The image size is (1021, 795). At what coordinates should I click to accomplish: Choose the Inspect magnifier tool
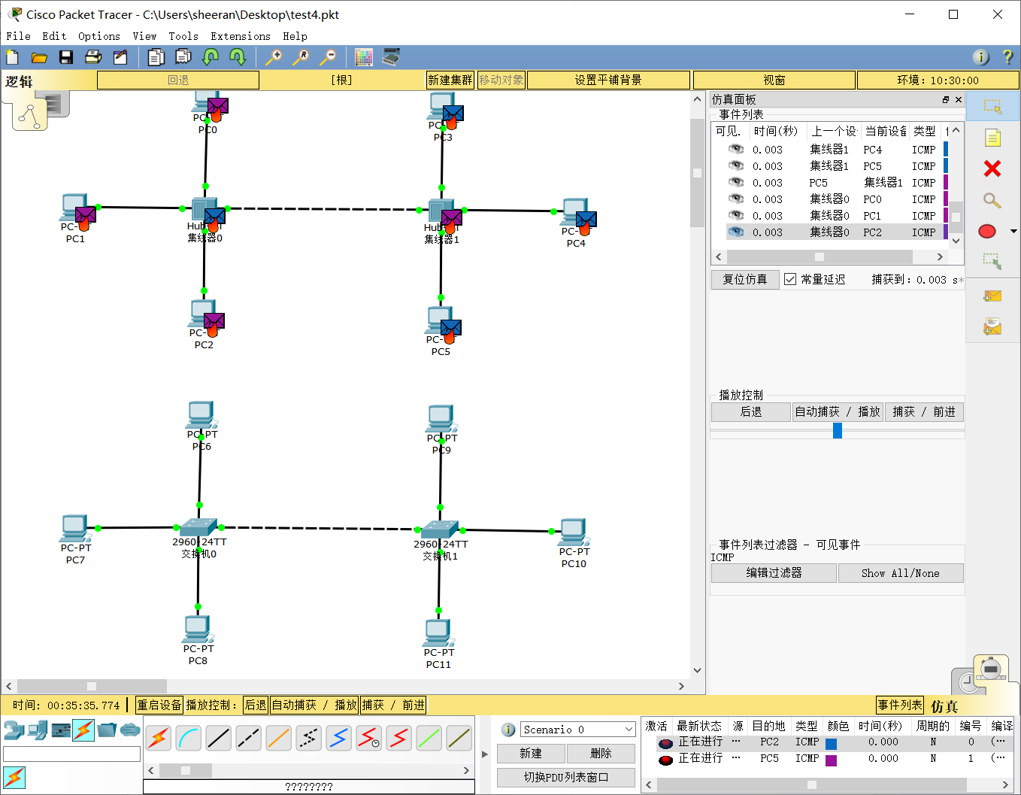[x=992, y=200]
